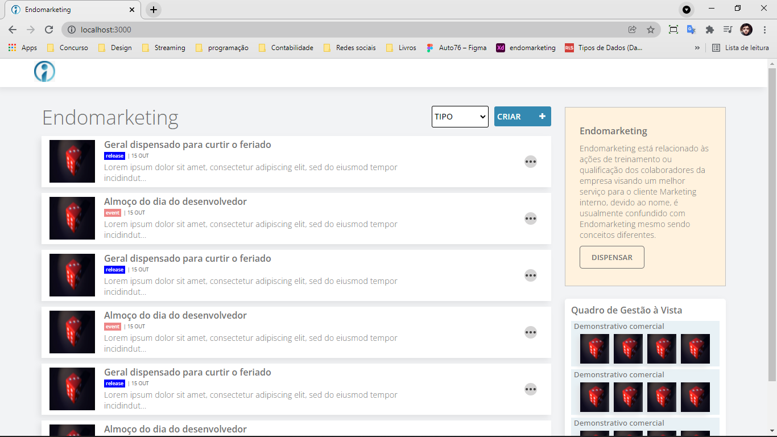This screenshot has height=437, width=777.
Task: Click the share icon next to the address bar
Action: [x=633, y=30]
